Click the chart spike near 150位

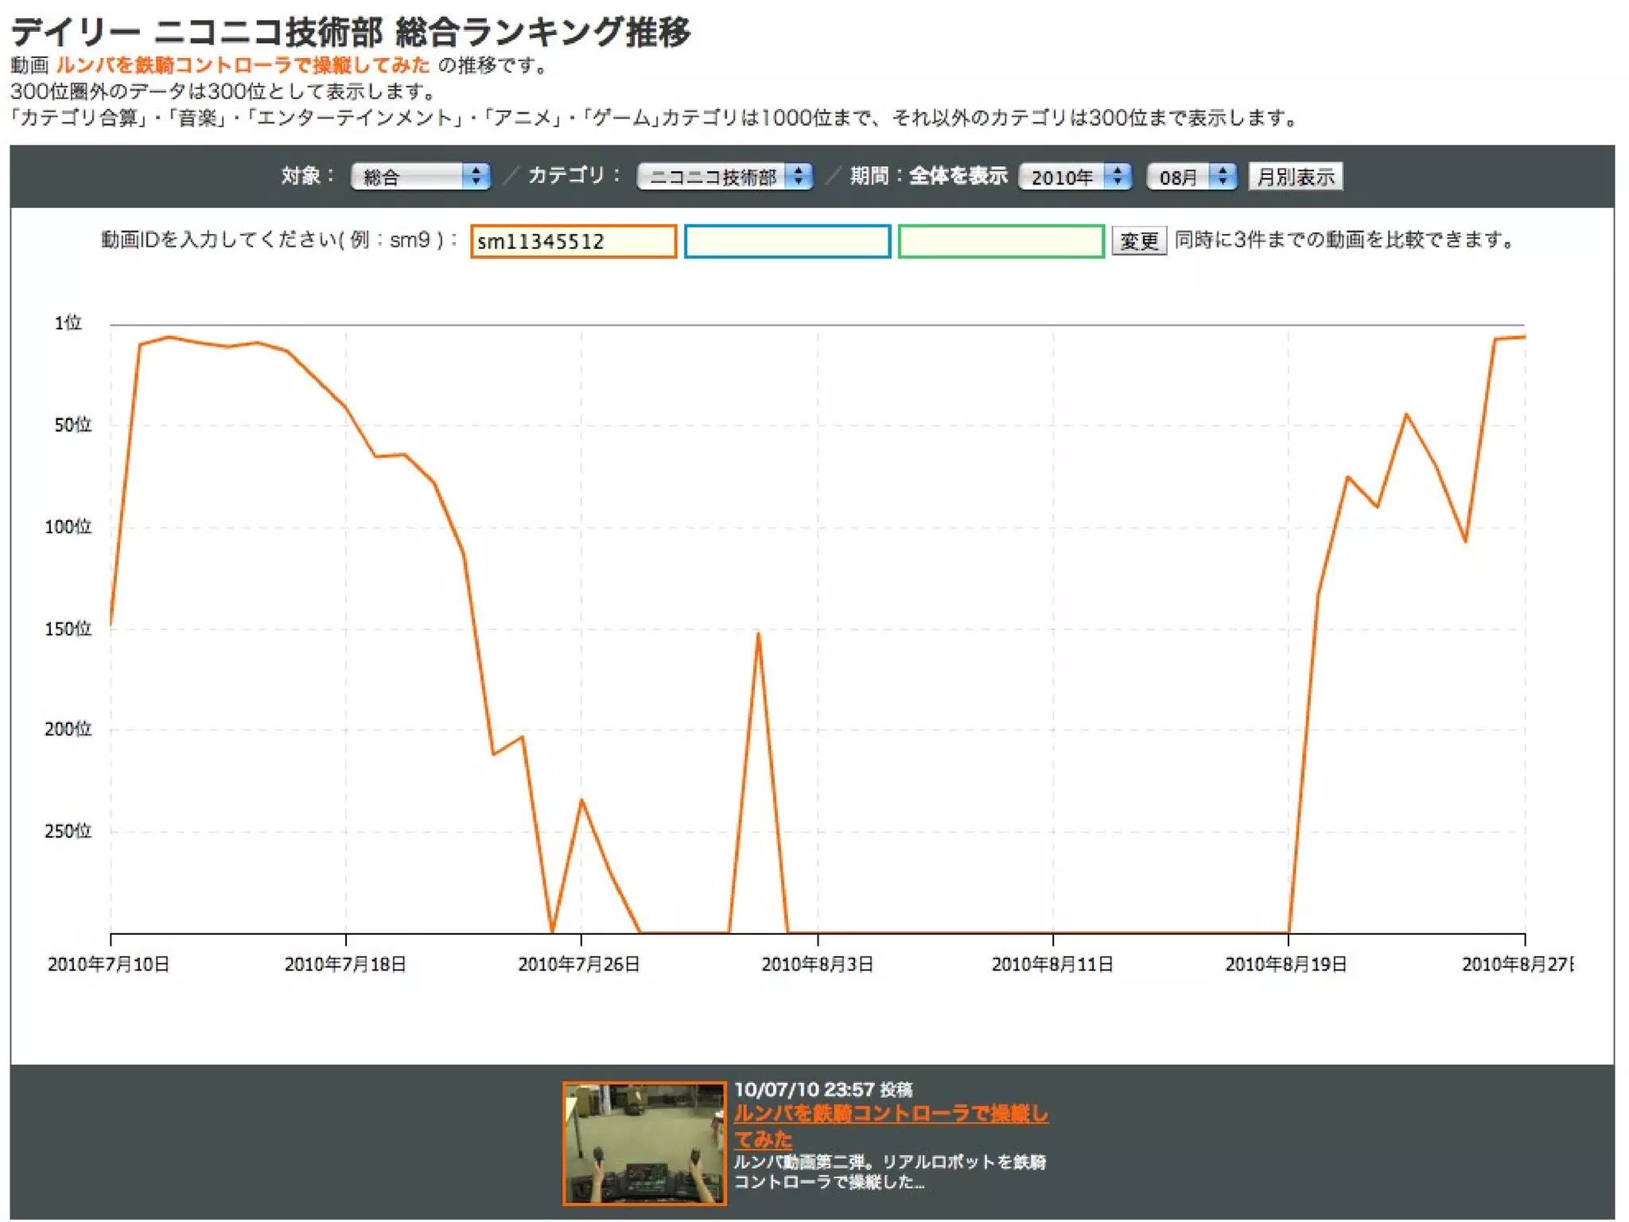click(758, 634)
